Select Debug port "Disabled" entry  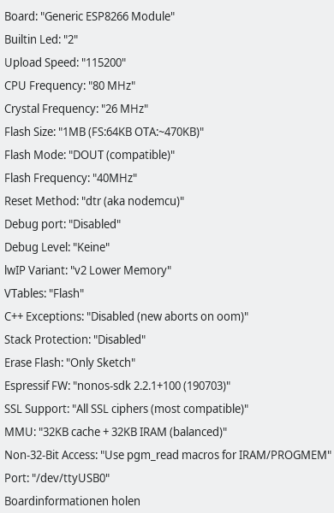pos(167,224)
